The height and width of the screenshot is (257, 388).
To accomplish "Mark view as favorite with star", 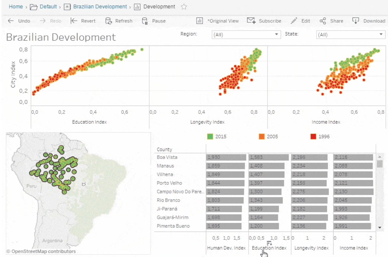I will coord(184,7).
